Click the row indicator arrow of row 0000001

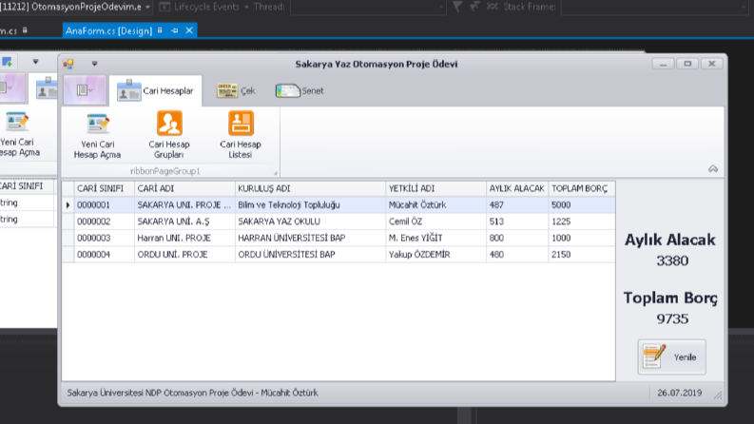click(68, 204)
